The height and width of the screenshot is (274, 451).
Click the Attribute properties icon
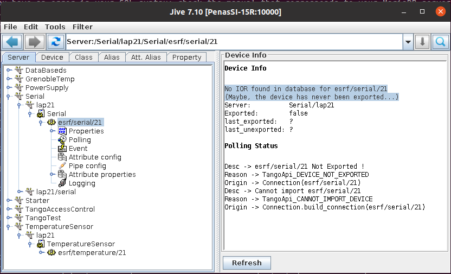62,174
